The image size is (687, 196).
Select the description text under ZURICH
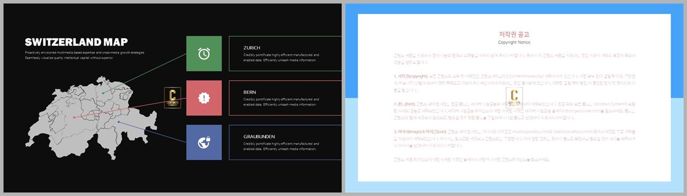click(281, 57)
